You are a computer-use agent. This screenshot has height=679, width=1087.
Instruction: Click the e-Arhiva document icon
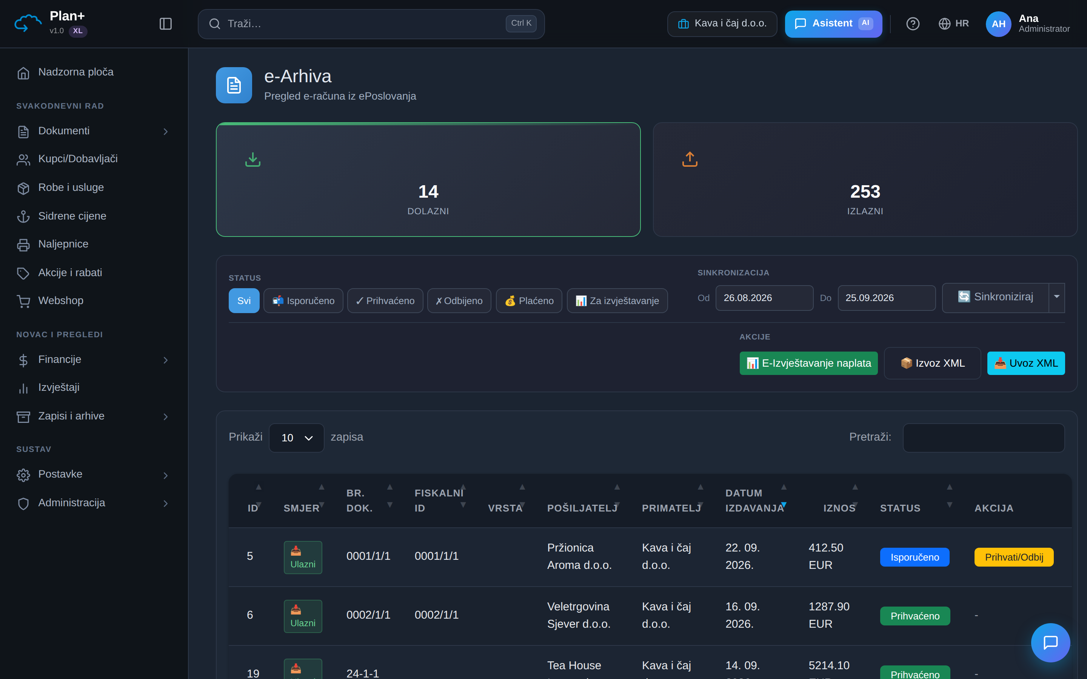coord(234,85)
